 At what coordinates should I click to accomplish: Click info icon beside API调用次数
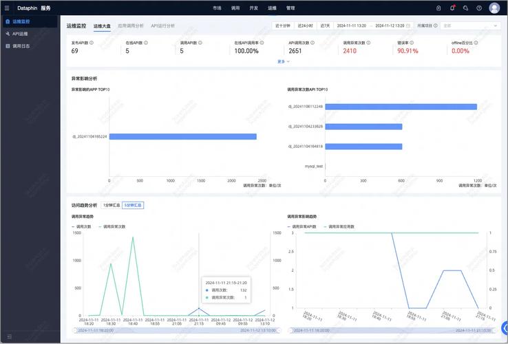coord(313,43)
